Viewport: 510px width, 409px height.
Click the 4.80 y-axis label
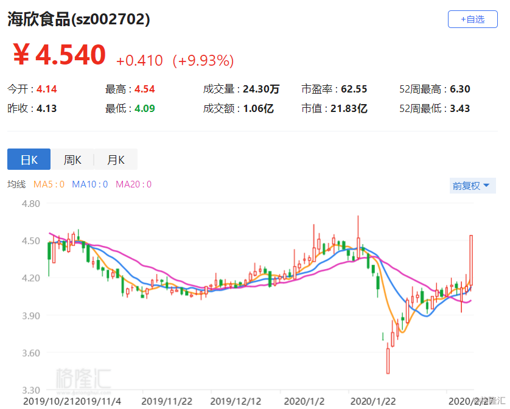31,204
